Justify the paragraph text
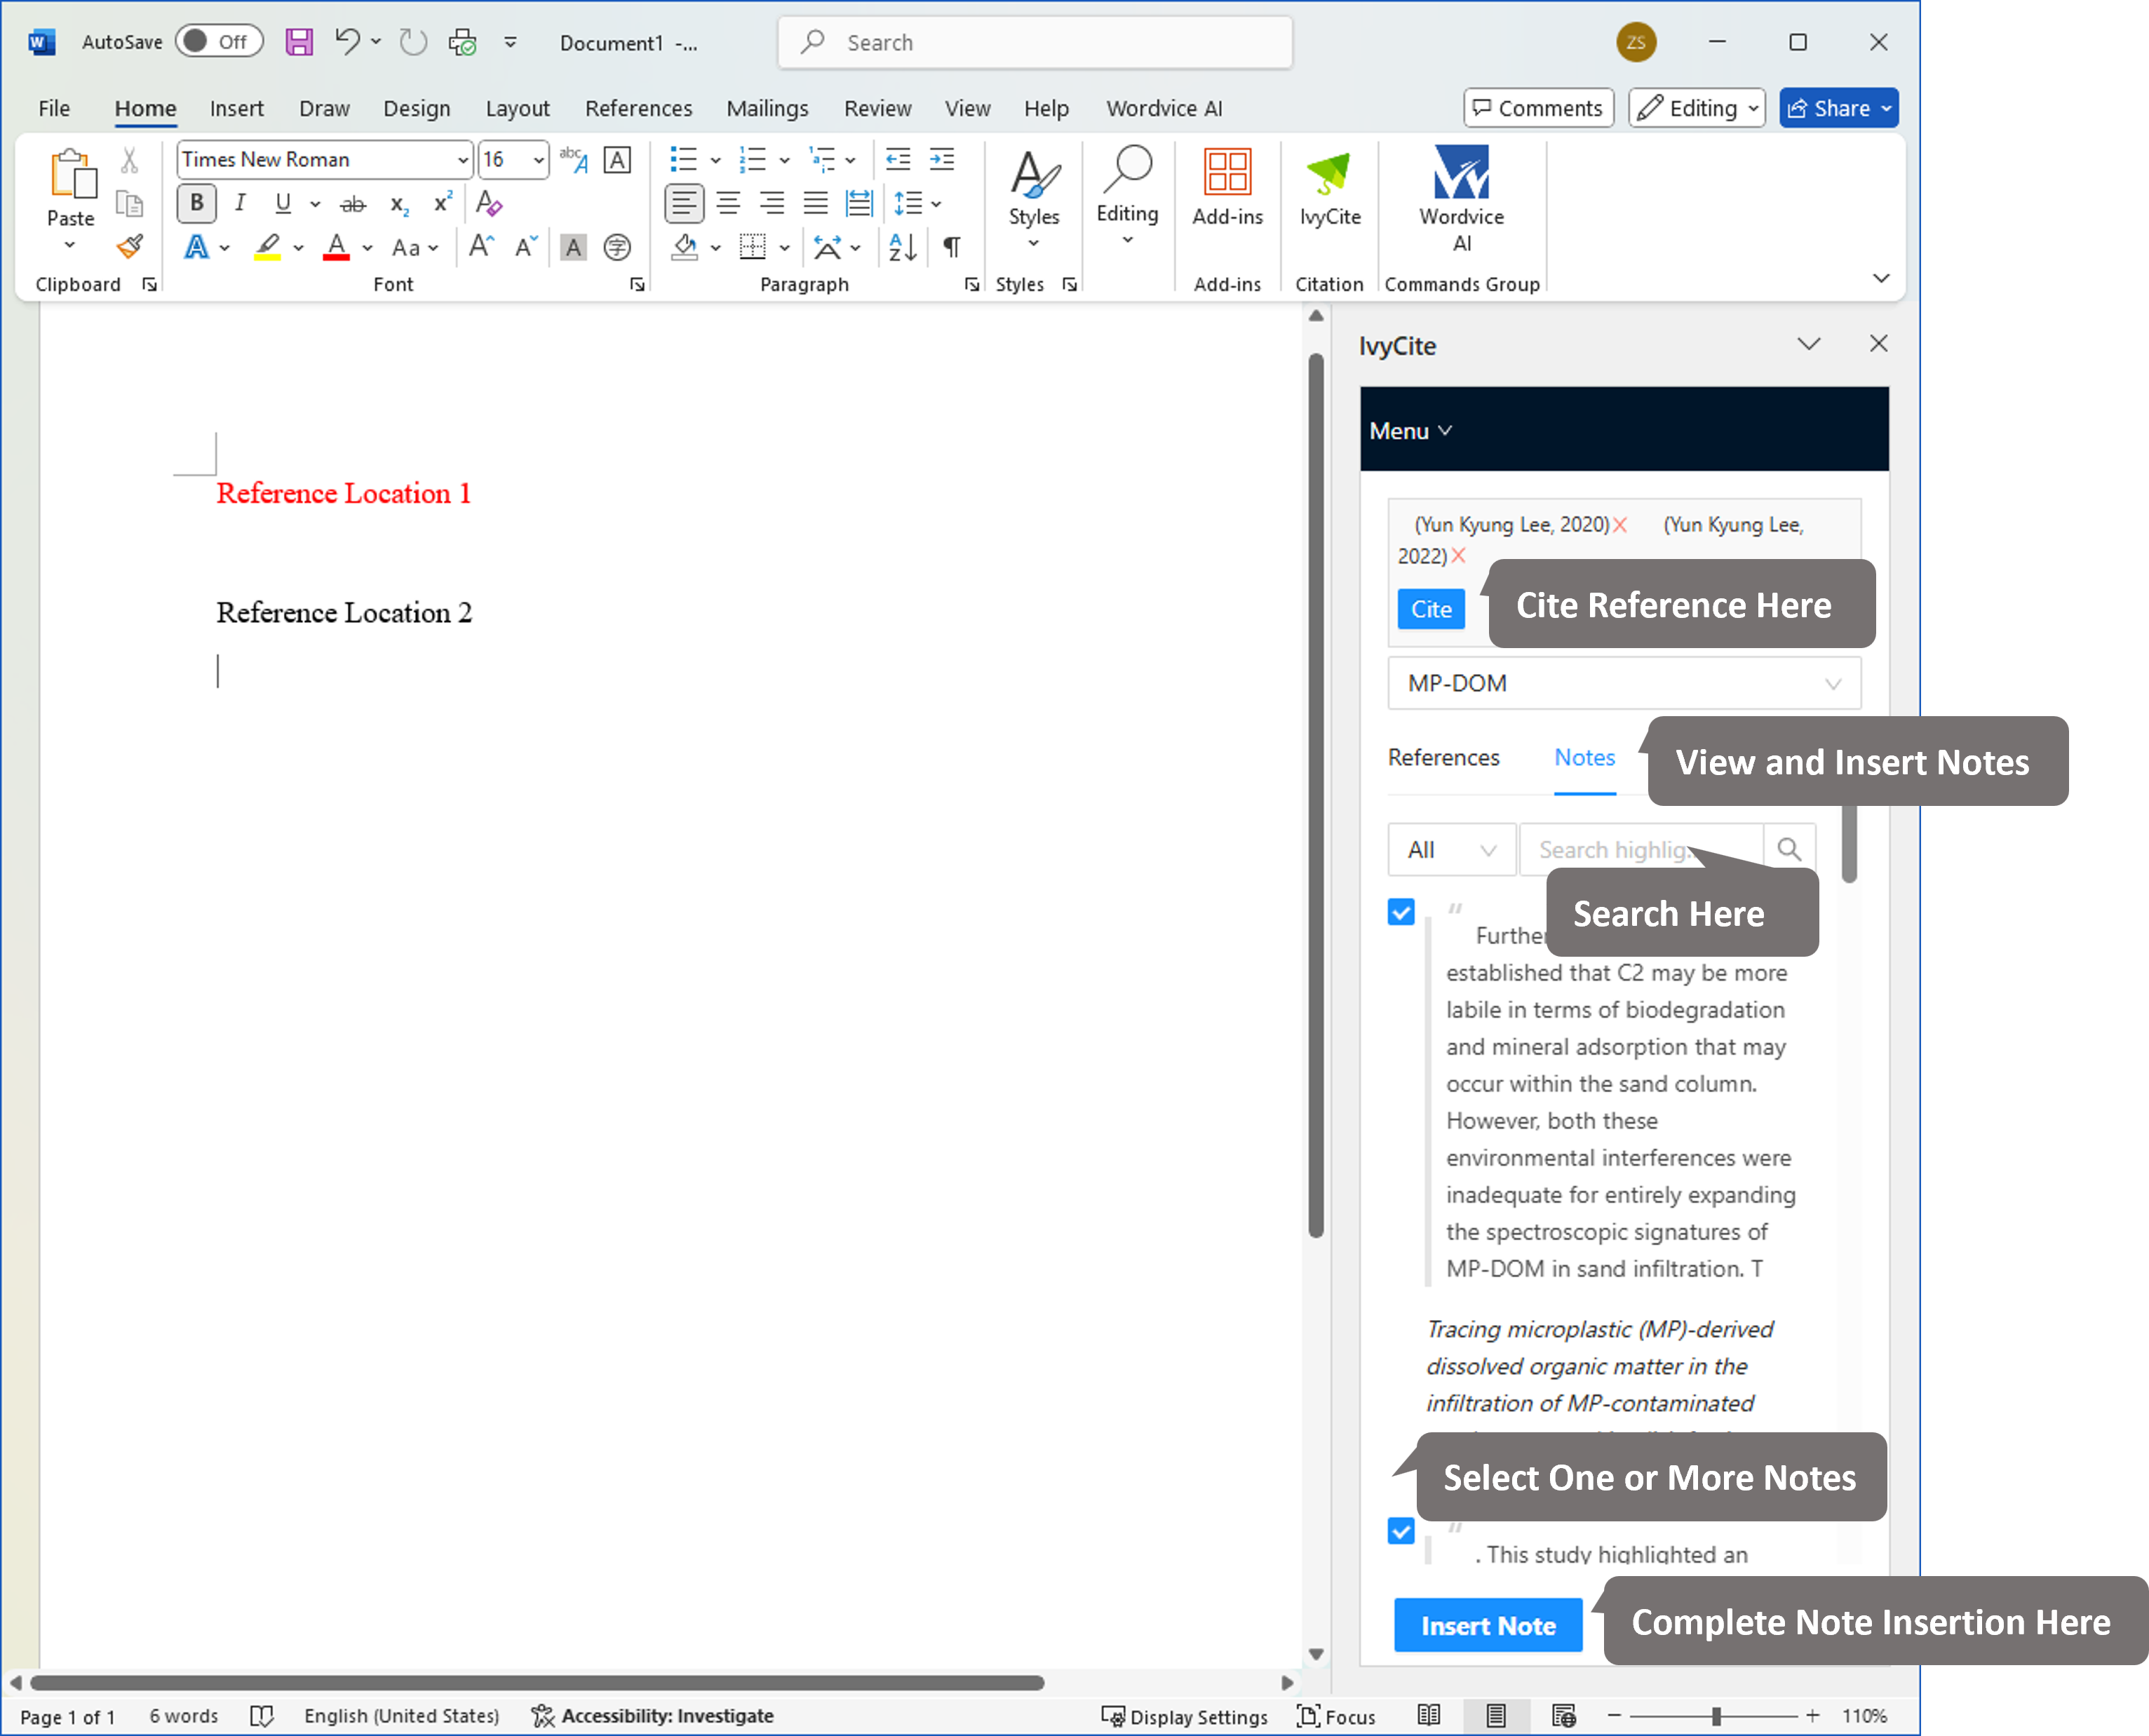Viewport: 2149px width, 1736px height. (816, 204)
